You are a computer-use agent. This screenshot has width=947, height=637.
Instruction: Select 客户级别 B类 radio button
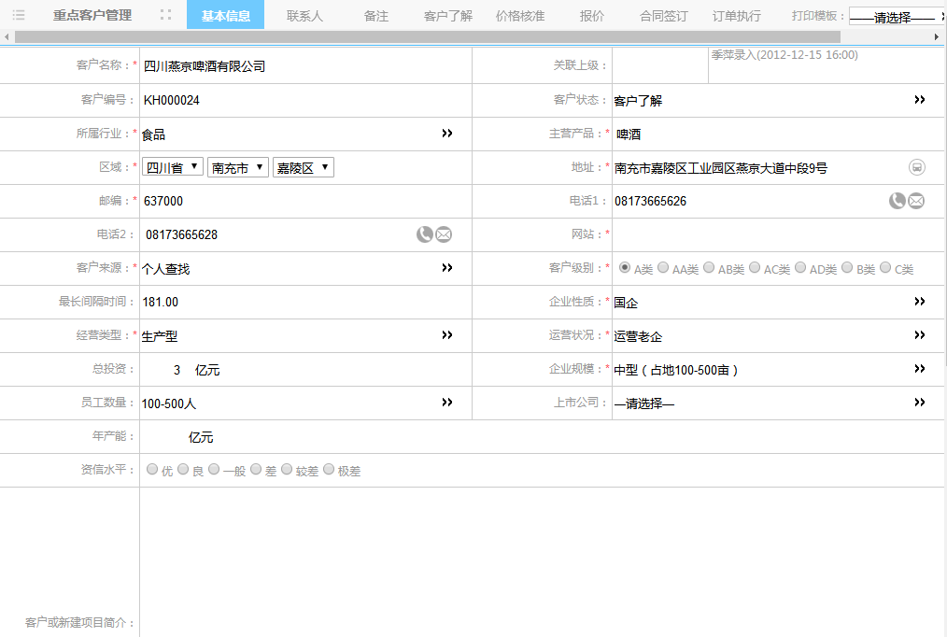[x=847, y=267]
